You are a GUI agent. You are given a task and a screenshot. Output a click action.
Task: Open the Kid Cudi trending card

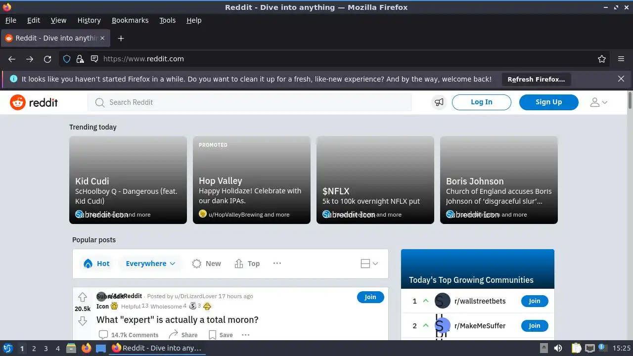[128, 180]
